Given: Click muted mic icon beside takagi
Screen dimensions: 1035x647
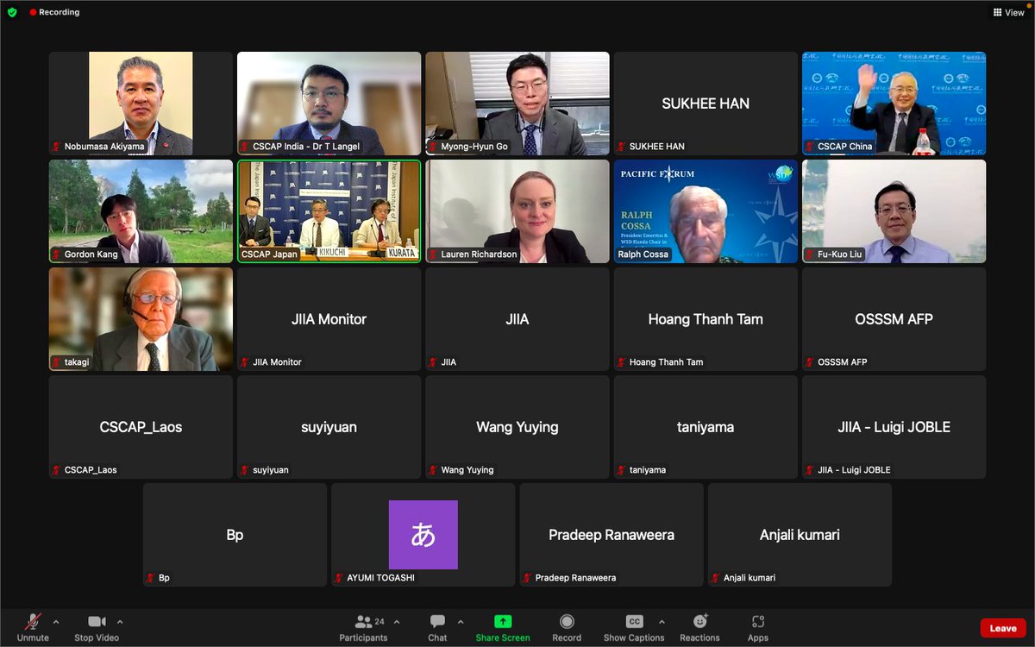Looking at the screenshot, I should click(57, 362).
